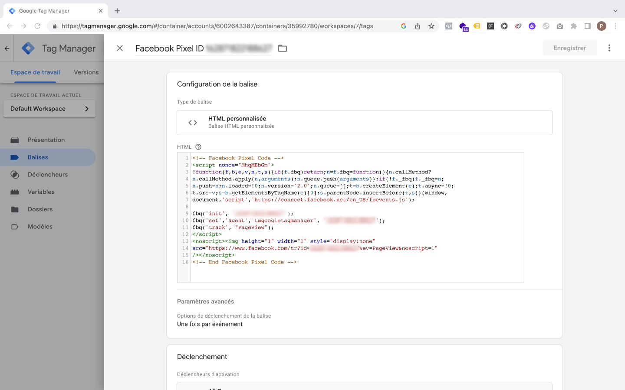Select the HTML personnalisée tag type

coord(365,123)
